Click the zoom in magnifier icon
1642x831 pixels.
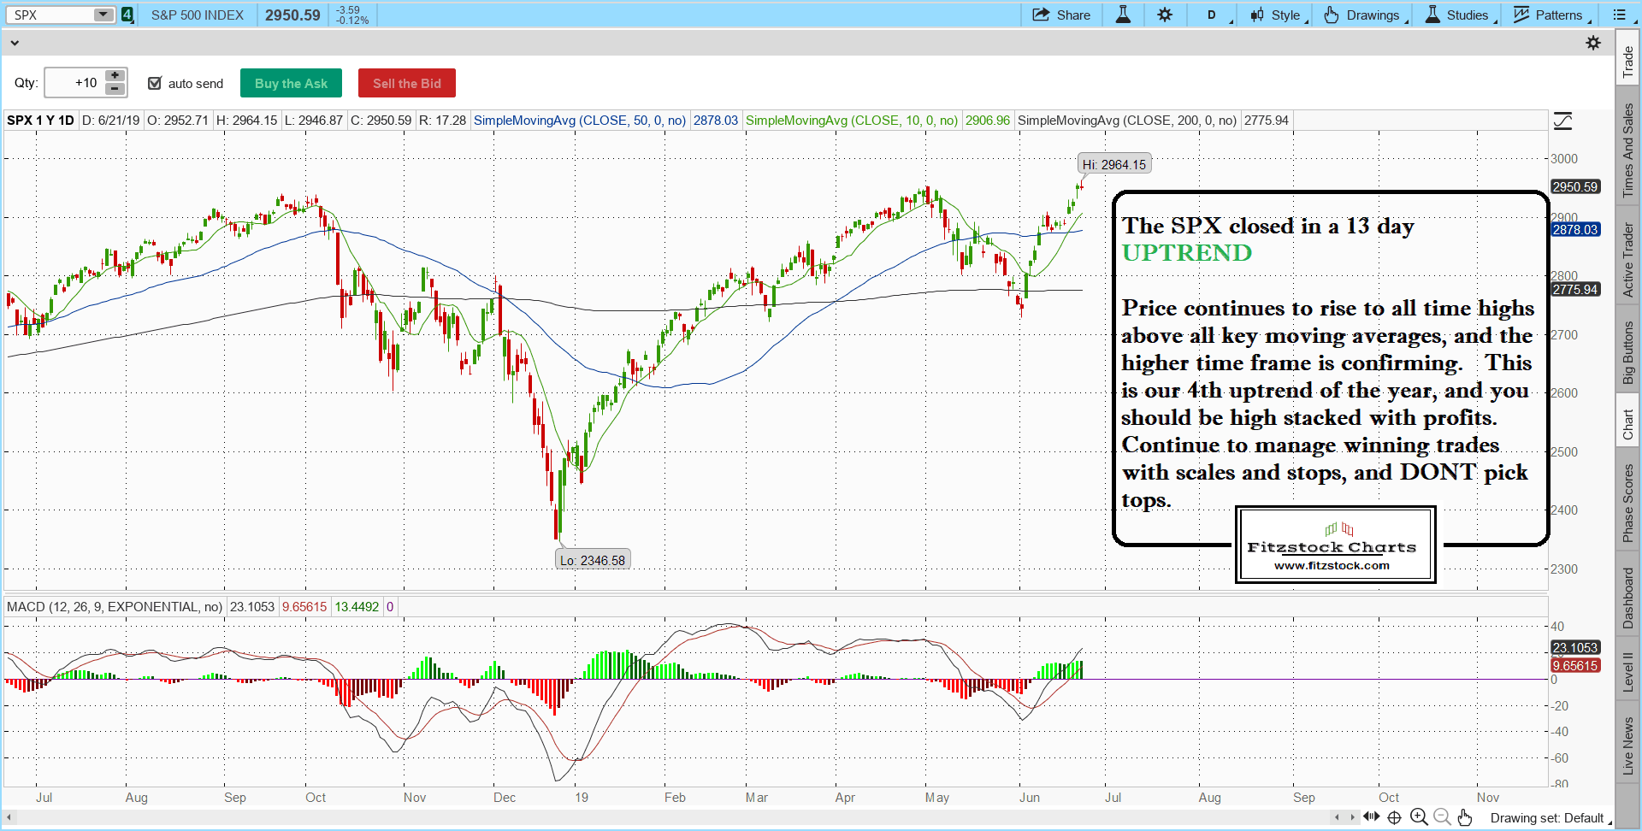(x=1419, y=817)
